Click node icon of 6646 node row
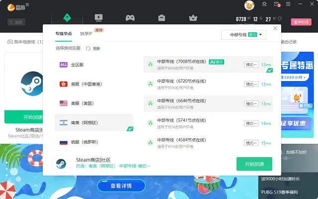This screenshot has height=199, width=318. click(150, 103)
